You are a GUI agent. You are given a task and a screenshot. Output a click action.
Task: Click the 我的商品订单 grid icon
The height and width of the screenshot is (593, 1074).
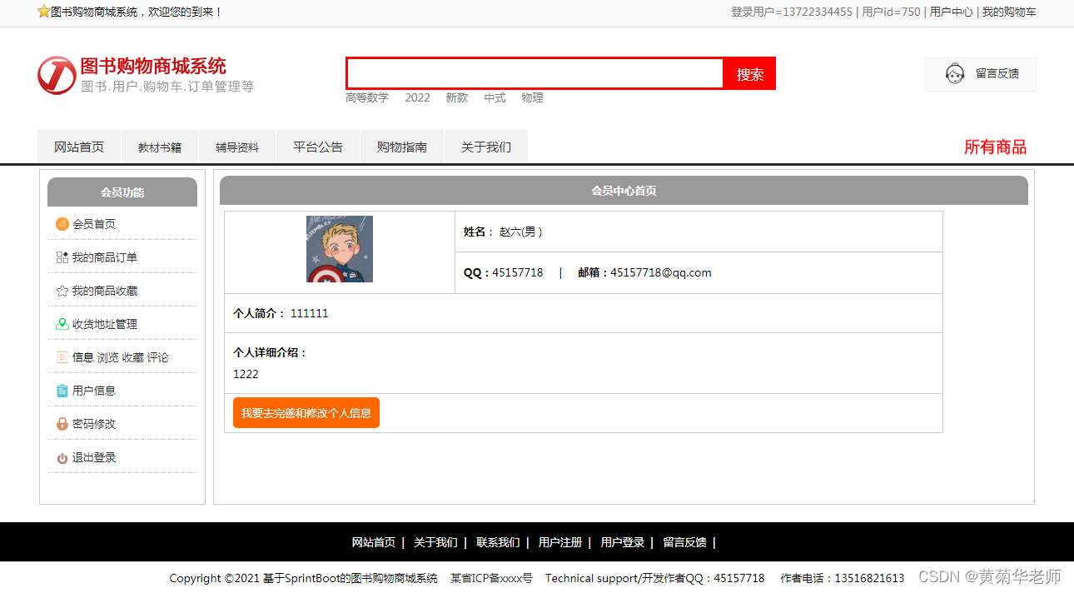[x=62, y=257]
